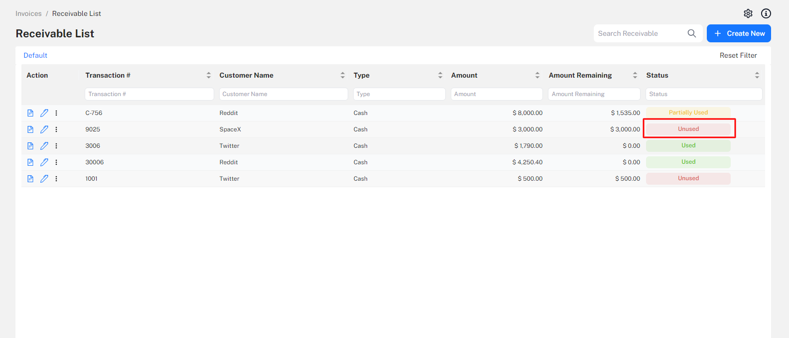This screenshot has height=338, width=789.
Task: Click amount $ 4,250.40
Action: tap(527, 162)
